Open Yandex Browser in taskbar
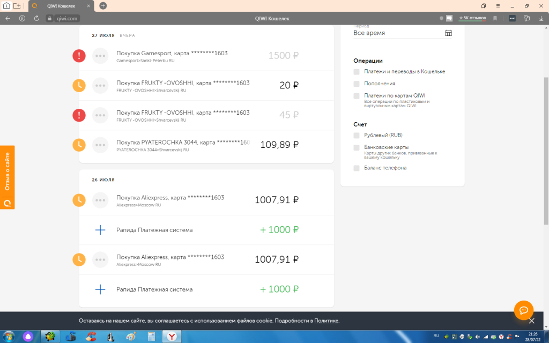 pos(172,337)
